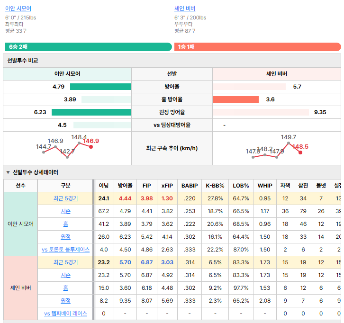
Task: Click the red 3.98 FIP value
Action: (147, 198)
